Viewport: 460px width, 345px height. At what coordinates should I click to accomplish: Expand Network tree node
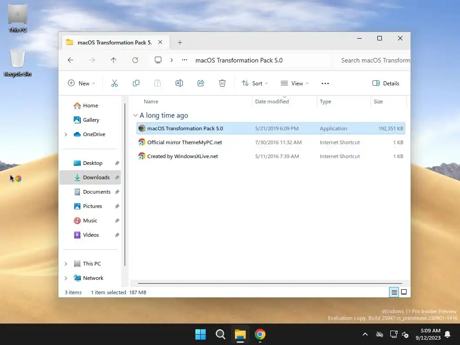pos(66,278)
